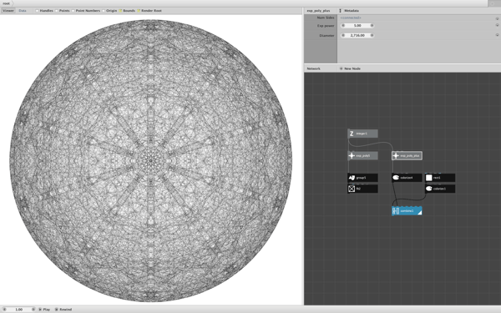Increase the frame number
Viewport: 501px width, 313px height.
[33, 309]
